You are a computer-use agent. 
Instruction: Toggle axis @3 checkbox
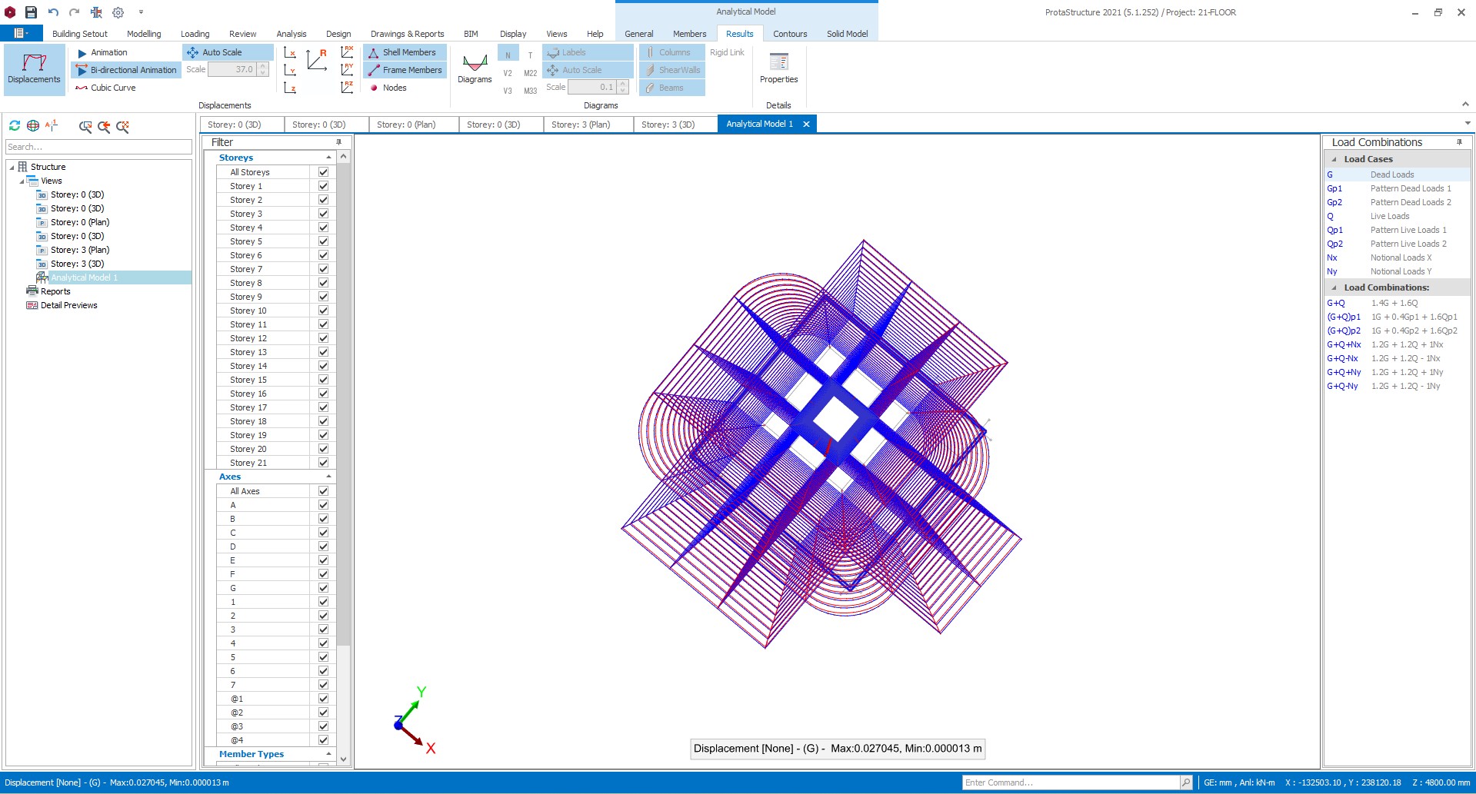(323, 726)
